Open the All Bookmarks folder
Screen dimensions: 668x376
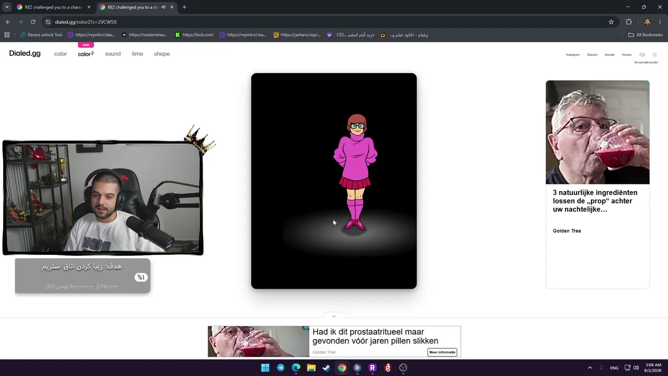click(646, 35)
